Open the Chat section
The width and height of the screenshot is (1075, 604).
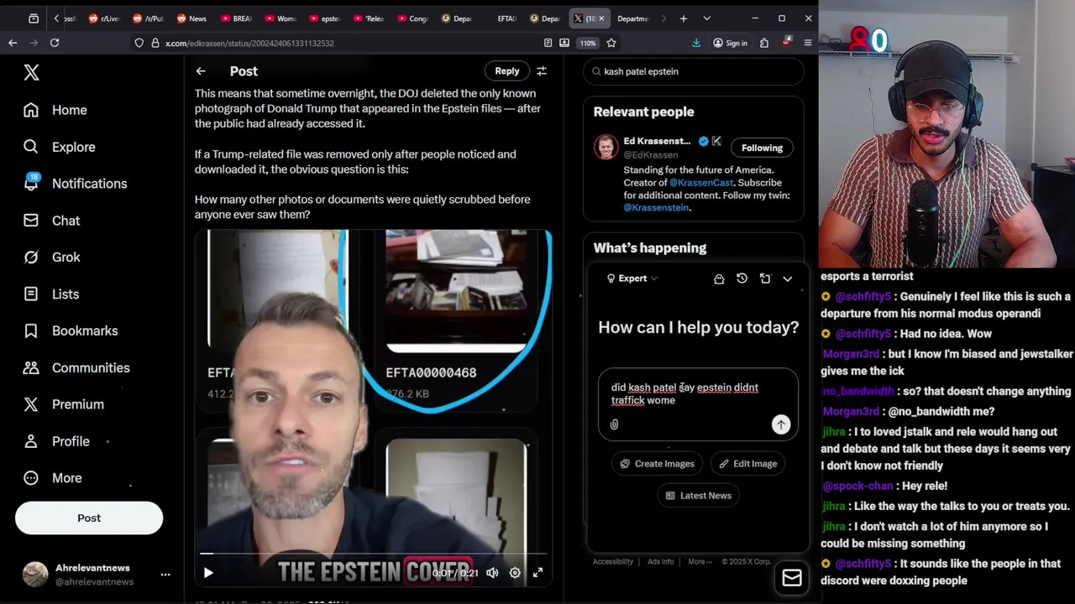(x=52, y=221)
